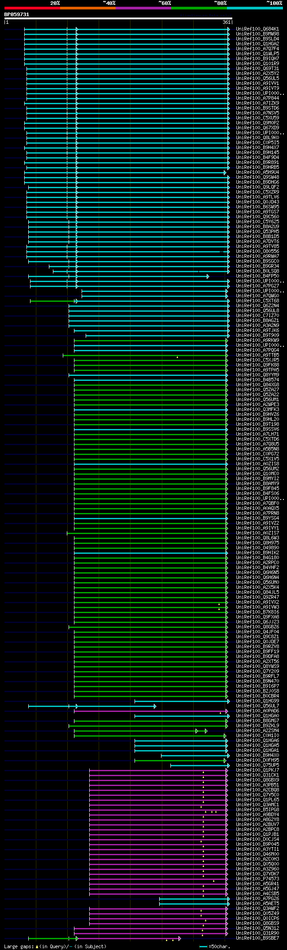
Task: Select the UniRef100_B9HRB5 label
Action: click(257, 167)
